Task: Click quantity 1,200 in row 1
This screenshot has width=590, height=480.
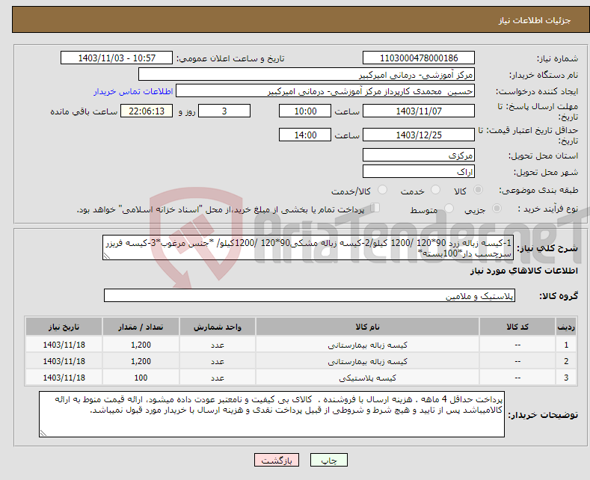Action: click(141, 345)
